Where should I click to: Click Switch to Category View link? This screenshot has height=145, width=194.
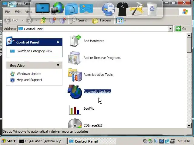pyautogui.click(x=34, y=51)
